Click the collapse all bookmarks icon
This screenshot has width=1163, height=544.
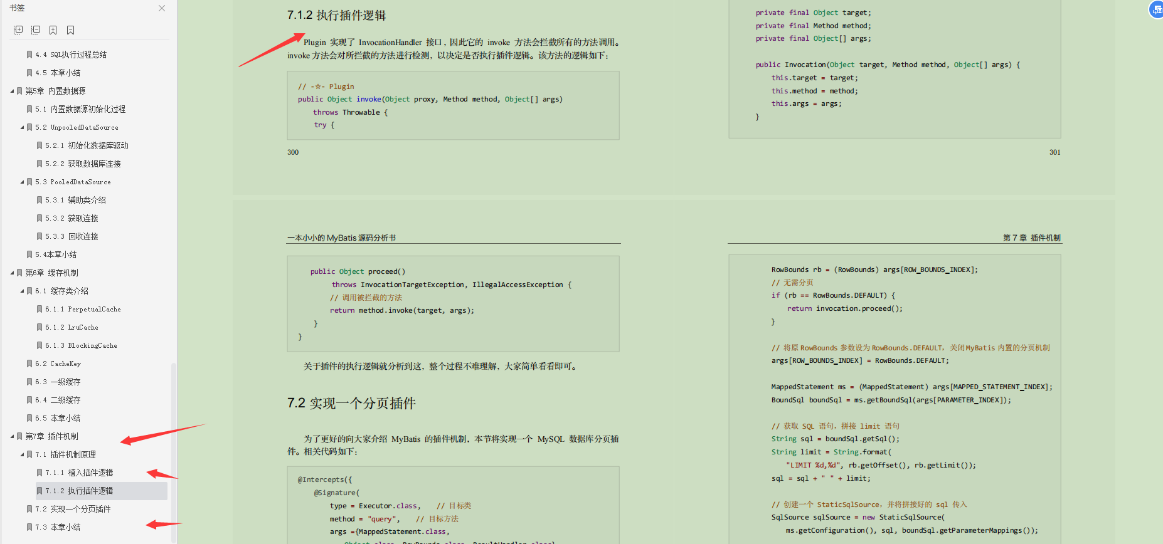(36, 29)
